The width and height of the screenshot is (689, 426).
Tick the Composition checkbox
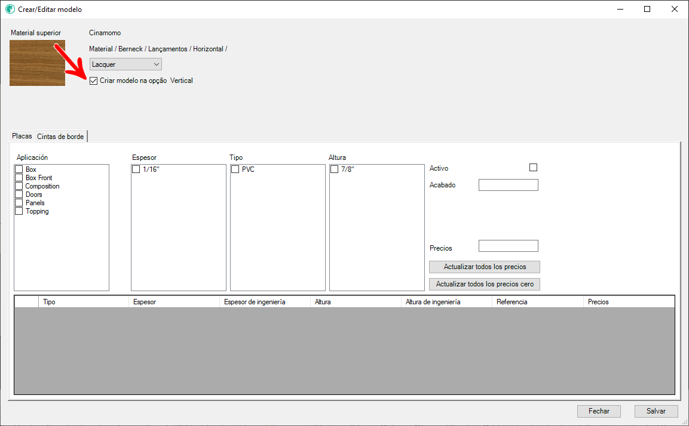click(x=19, y=186)
